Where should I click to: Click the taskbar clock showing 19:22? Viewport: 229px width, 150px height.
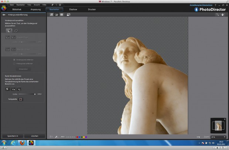tap(221, 143)
